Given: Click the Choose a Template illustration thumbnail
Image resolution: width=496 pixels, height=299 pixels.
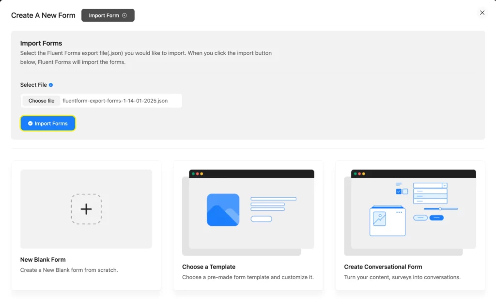Looking at the screenshot, I should pyautogui.click(x=248, y=212).
